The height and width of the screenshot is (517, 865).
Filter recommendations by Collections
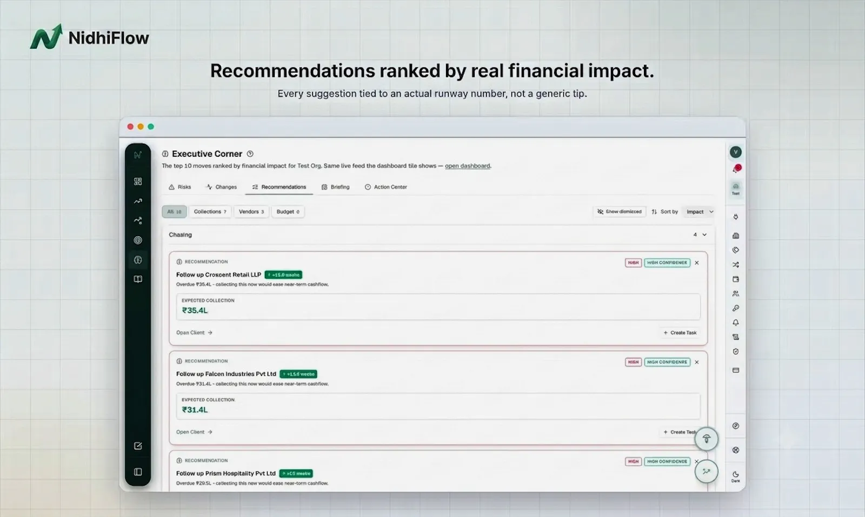pyautogui.click(x=210, y=212)
